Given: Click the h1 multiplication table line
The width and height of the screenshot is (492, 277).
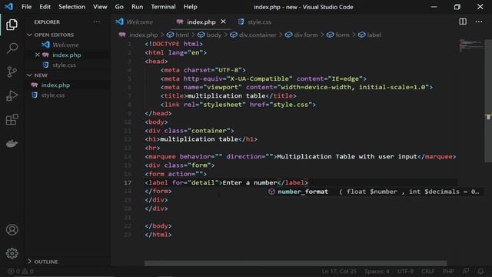Looking at the screenshot, I should tap(201, 139).
